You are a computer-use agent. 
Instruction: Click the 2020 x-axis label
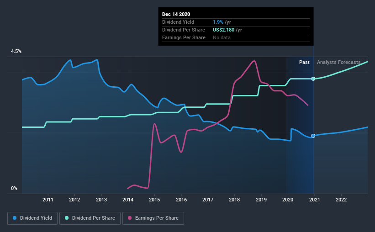coord(288,200)
